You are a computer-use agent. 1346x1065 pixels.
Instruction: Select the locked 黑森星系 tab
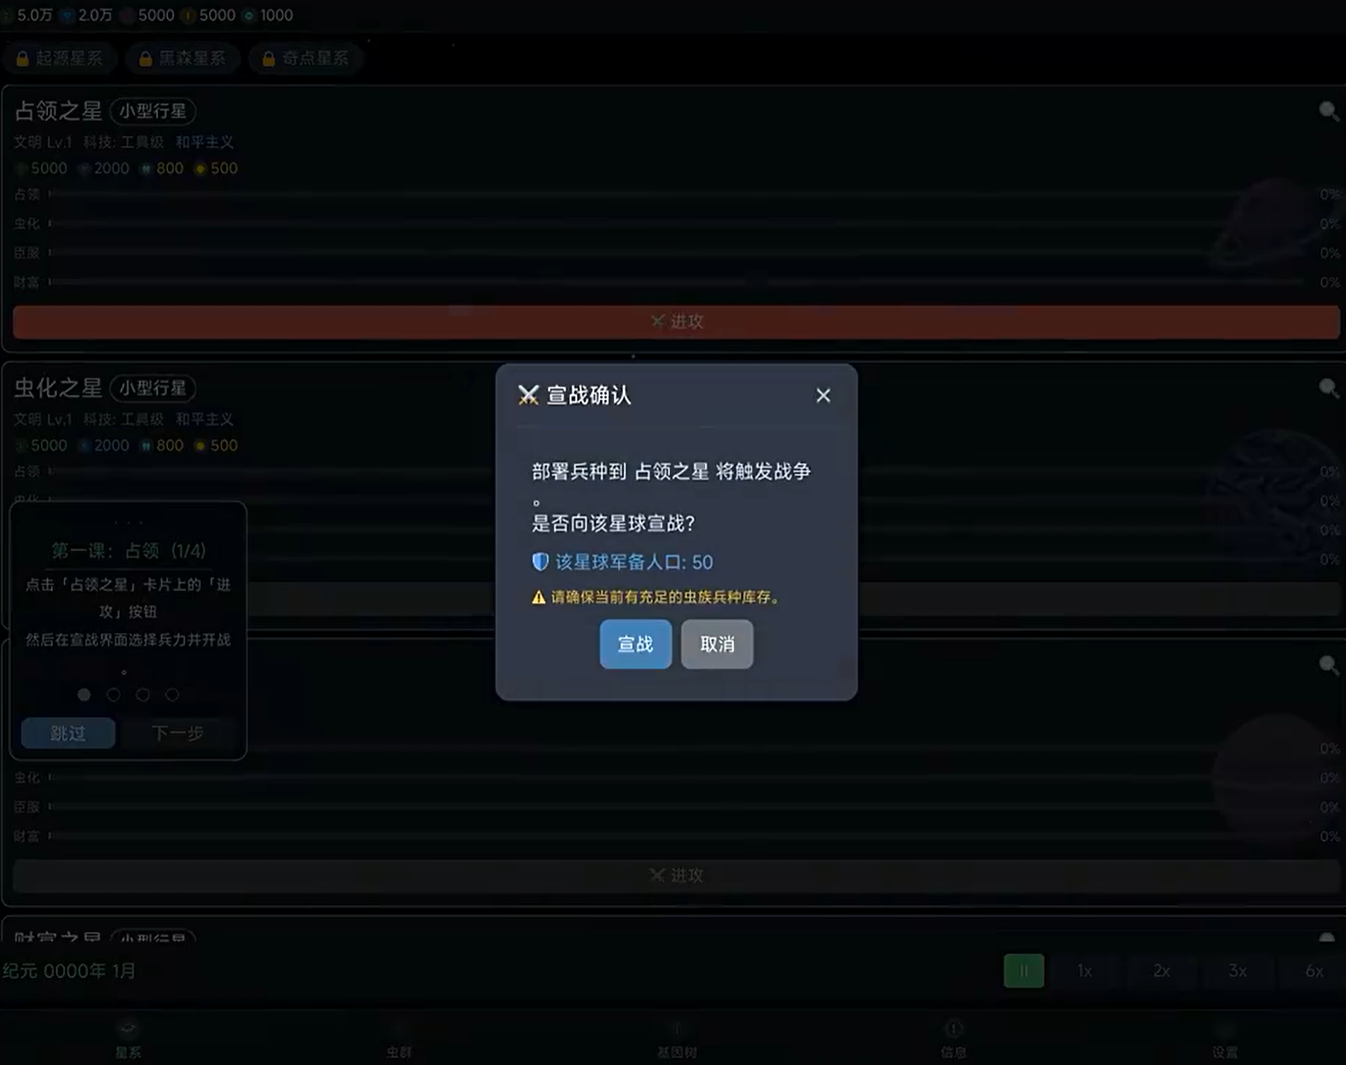coord(182,58)
